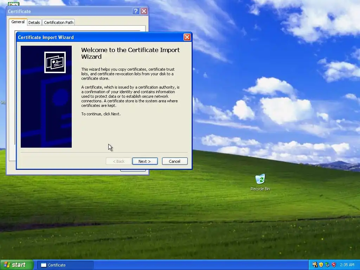Click the Next button in the wizard
This screenshot has height=270, width=360.
click(x=145, y=161)
